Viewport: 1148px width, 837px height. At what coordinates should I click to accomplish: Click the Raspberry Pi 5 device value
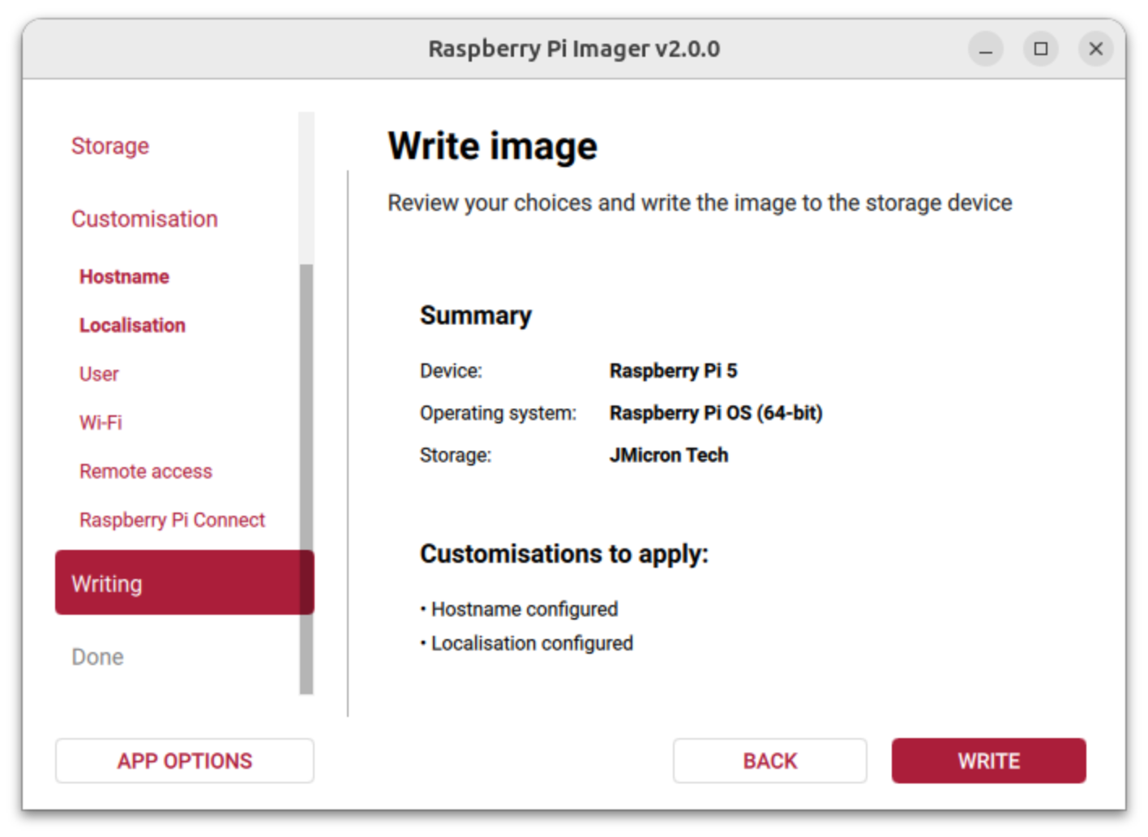[673, 371]
